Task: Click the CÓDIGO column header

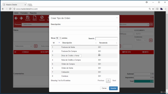Action: [25, 52]
